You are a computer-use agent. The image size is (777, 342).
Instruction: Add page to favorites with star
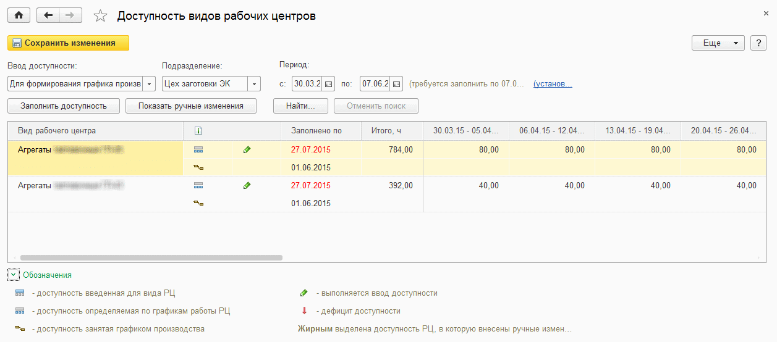[x=100, y=16]
